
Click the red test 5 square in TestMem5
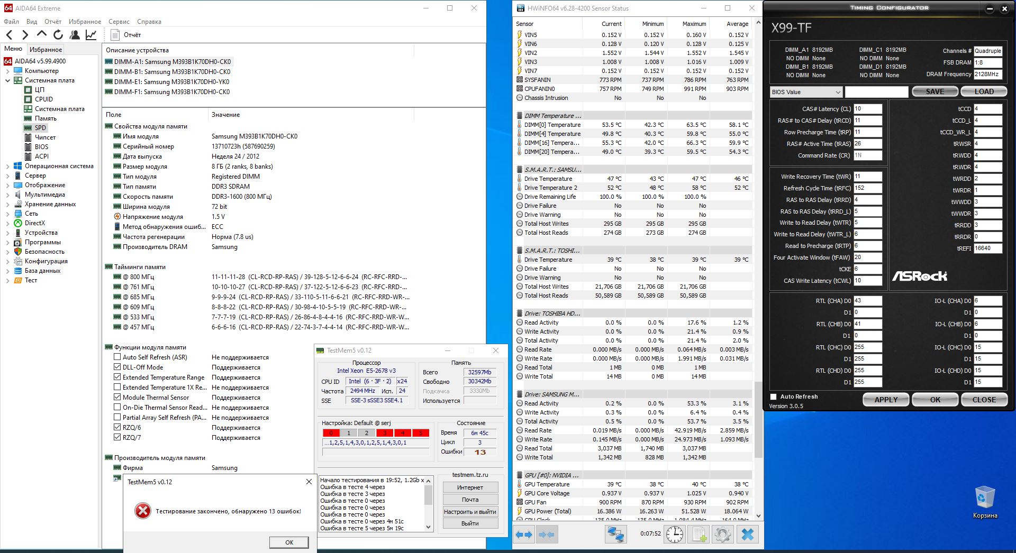click(x=421, y=433)
